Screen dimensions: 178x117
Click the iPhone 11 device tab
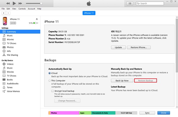tap(89, 13)
